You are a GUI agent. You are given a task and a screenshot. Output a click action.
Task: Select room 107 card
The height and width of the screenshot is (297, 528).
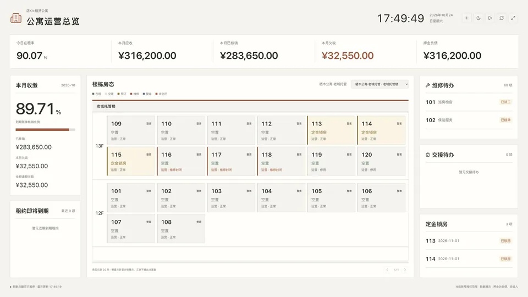(131, 229)
